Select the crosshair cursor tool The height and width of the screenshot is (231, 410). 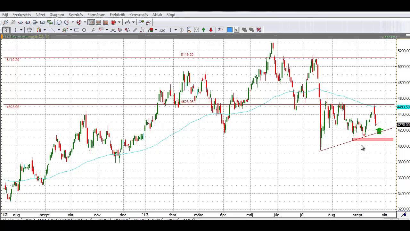click(15, 30)
